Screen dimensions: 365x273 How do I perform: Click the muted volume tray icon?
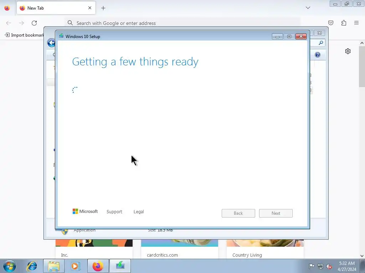[x=329, y=266]
